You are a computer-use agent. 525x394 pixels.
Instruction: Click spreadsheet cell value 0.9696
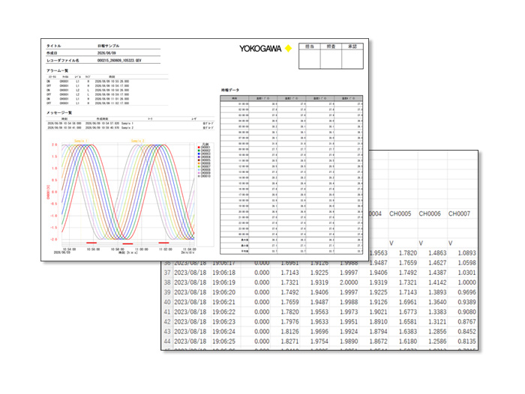(466, 292)
